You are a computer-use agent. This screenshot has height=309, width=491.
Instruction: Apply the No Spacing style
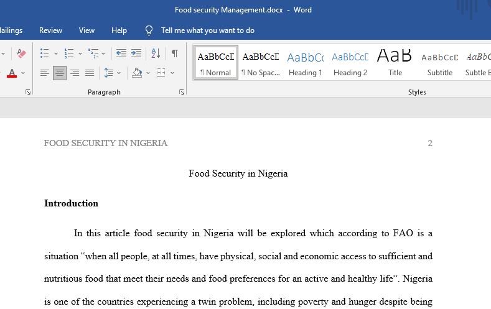(261, 62)
